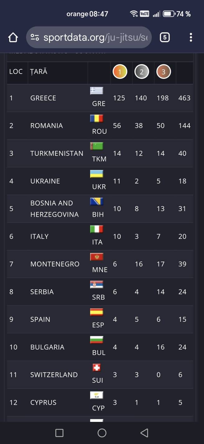Tap the site info icon in address bar

pyautogui.click(x=35, y=38)
